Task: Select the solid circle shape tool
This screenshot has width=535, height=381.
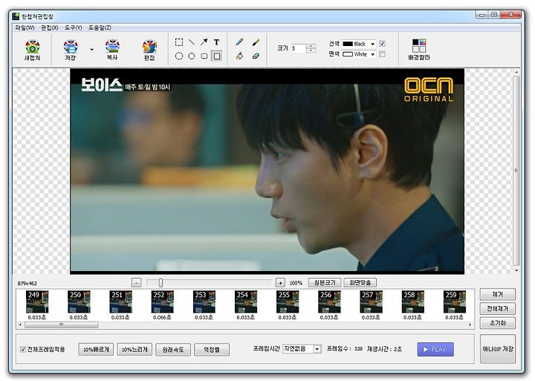Action: pyautogui.click(x=192, y=56)
